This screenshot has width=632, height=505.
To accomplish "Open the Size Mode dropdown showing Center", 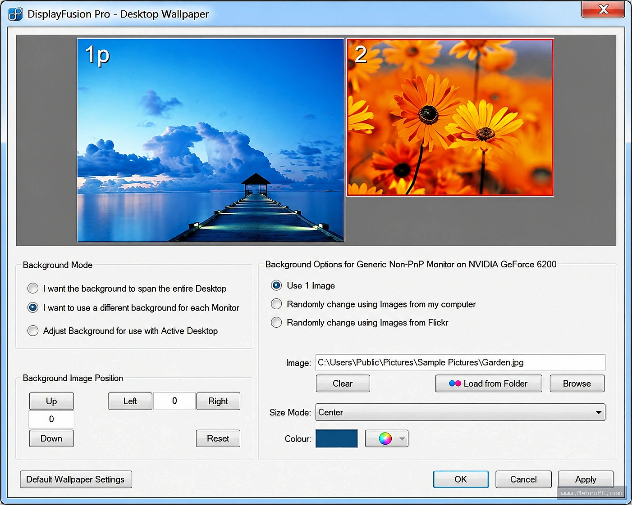I will (460, 412).
